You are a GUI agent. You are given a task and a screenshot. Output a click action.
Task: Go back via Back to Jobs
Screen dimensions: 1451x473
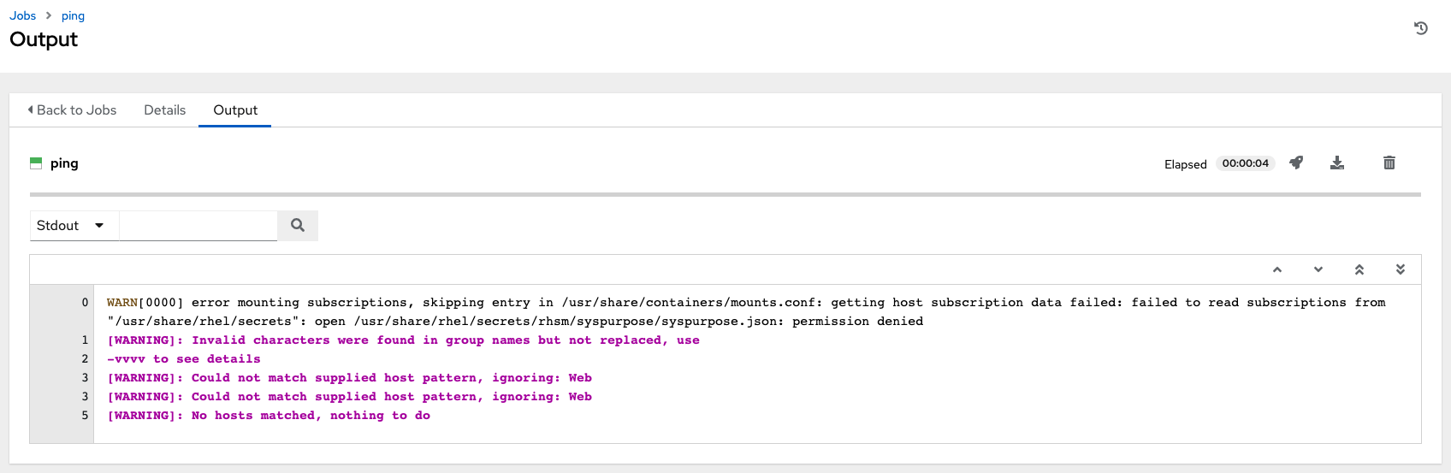point(72,110)
